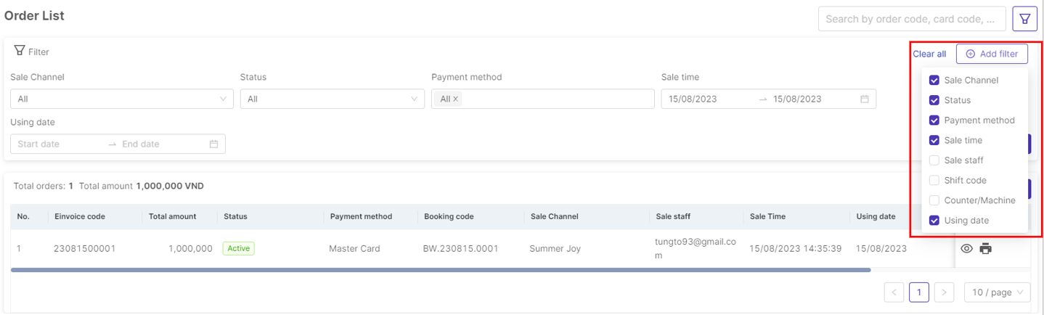This screenshot has width=1044, height=315.
Task: Expand the Status dropdown
Action: click(332, 99)
